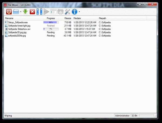Click the 43.1 KB filesize cell
The width and height of the screenshot is (162, 123).
(67, 36)
